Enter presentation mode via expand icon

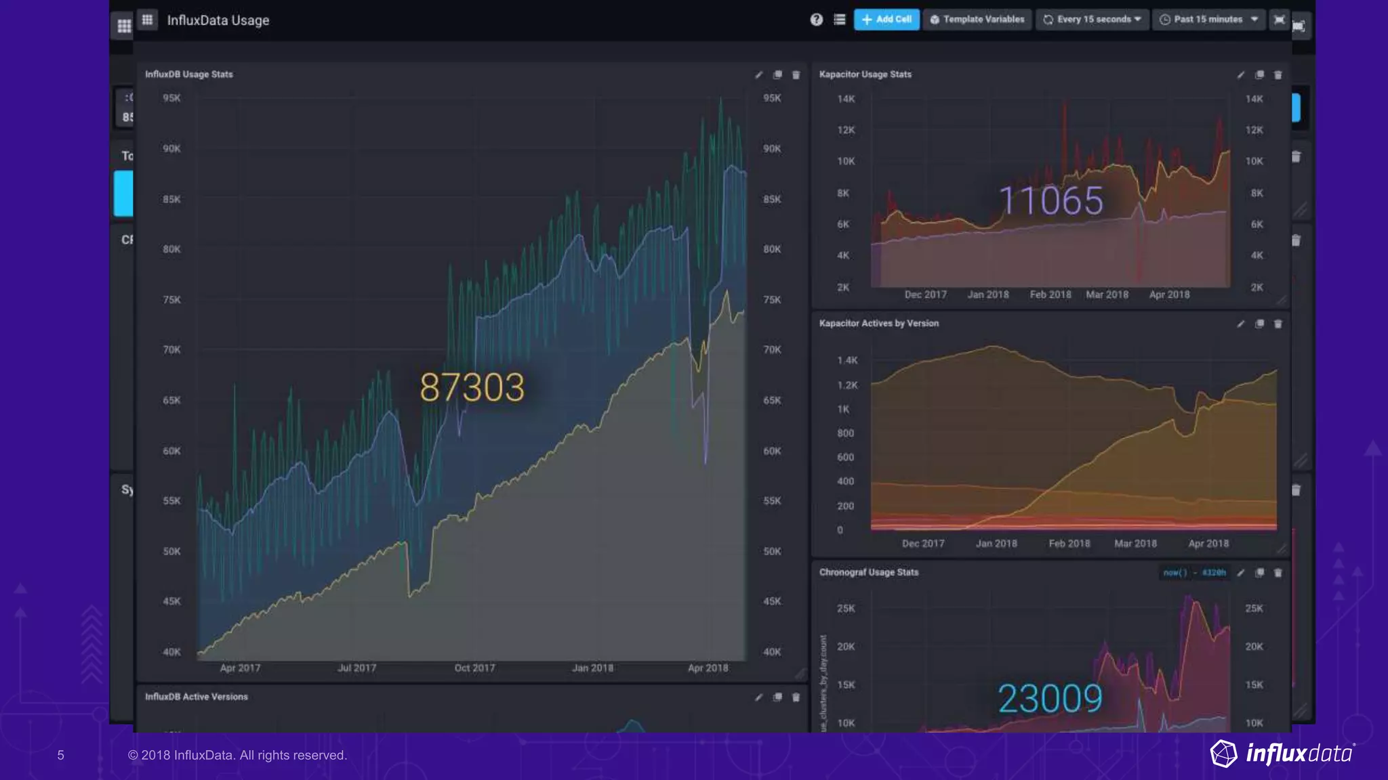coord(1279,20)
